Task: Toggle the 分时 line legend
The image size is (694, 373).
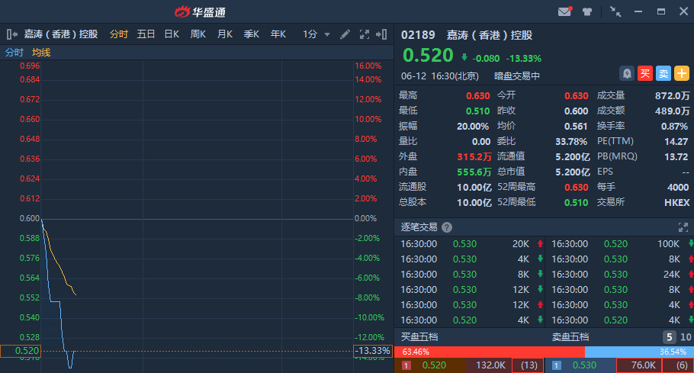Action: pos(14,53)
